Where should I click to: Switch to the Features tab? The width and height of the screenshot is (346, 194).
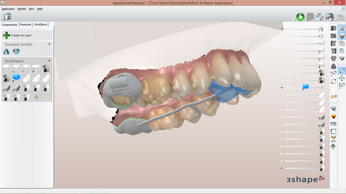(x=25, y=24)
